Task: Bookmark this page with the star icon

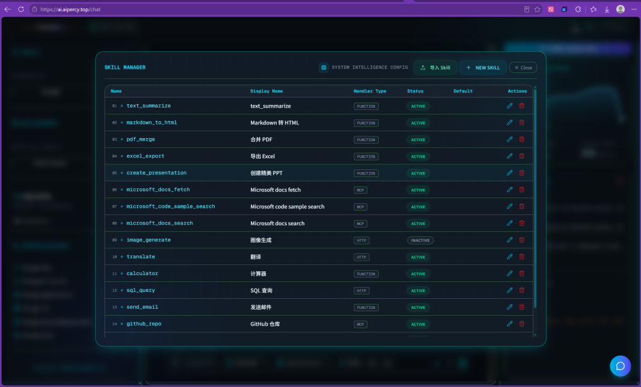Action: [x=537, y=9]
